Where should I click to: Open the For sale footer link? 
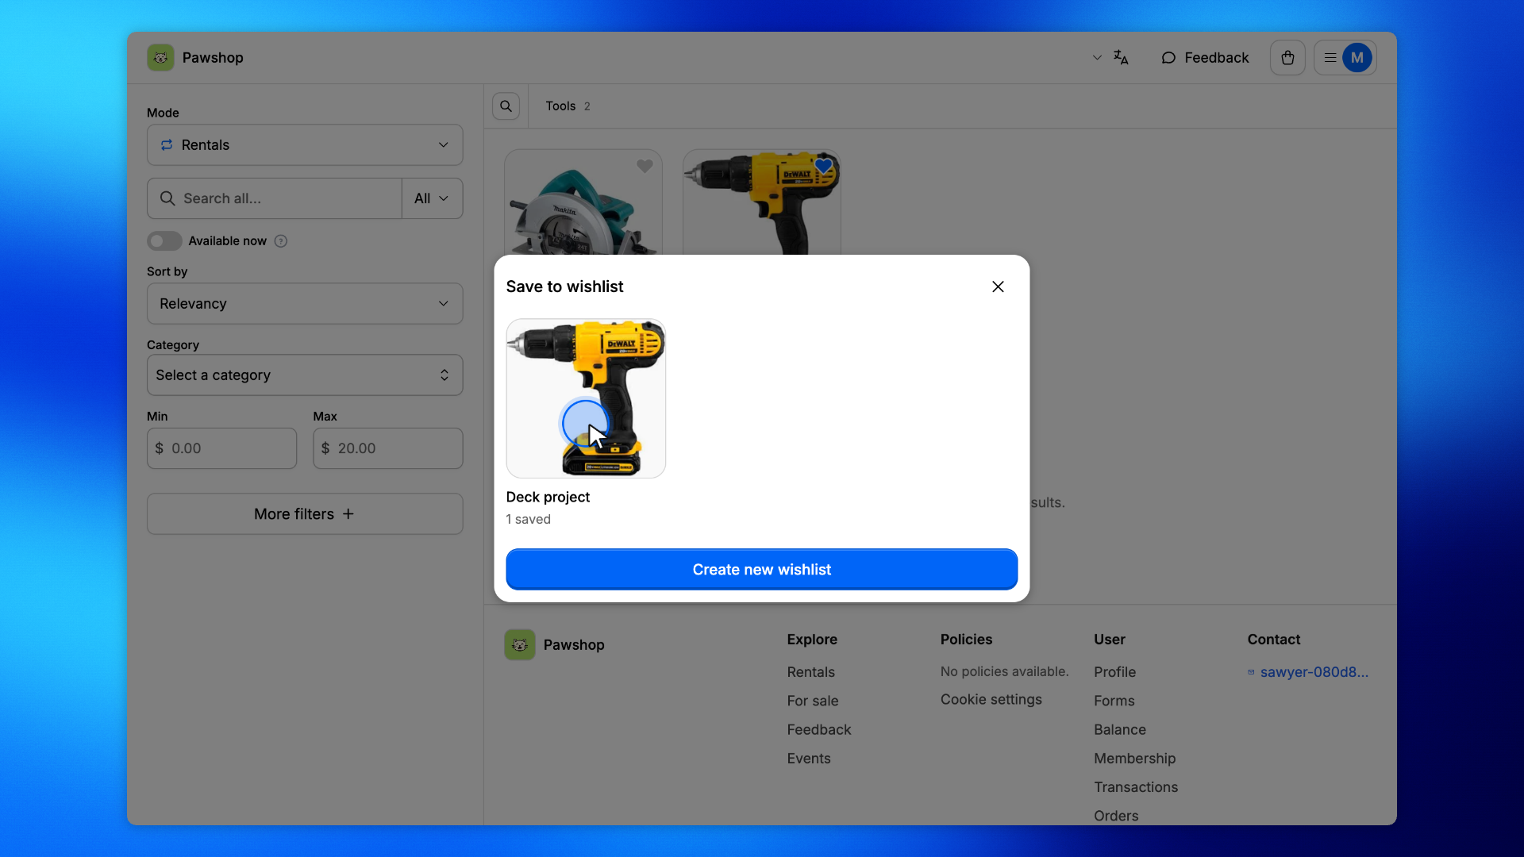(x=813, y=701)
